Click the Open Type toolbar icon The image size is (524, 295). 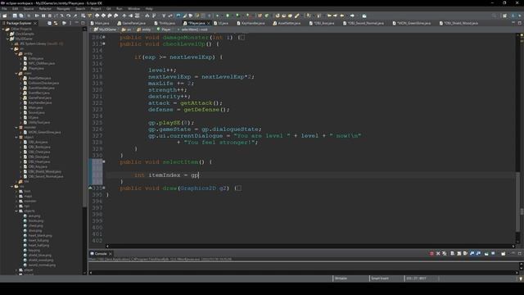(x=278, y=16)
